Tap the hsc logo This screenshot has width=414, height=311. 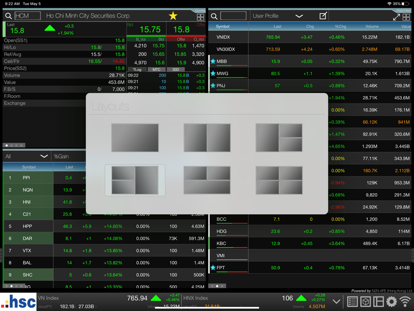click(18, 302)
